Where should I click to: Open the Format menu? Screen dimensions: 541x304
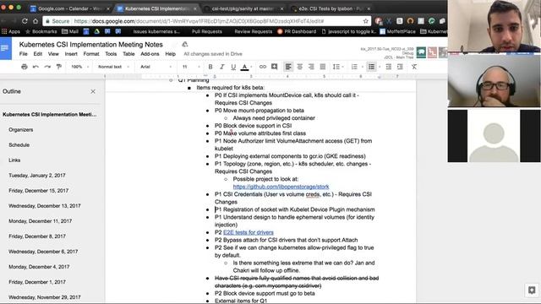coord(91,54)
